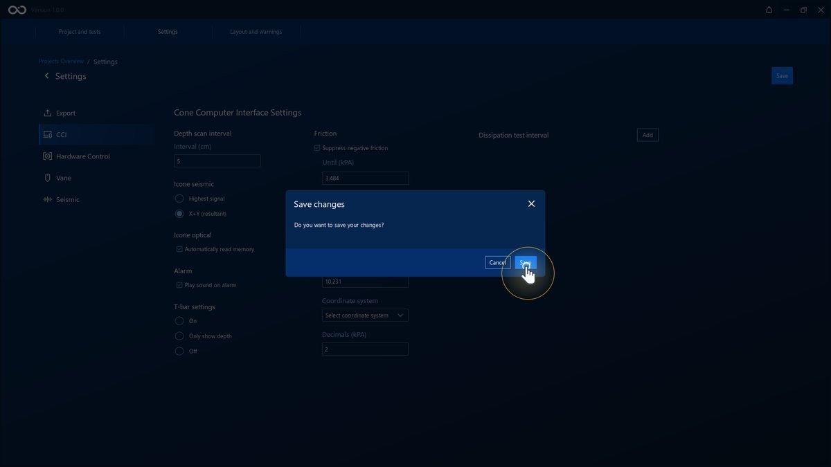Select the CCI icon in sidebar
The width and height of the screenshot is (831, 467).
[x=48, y=135]
